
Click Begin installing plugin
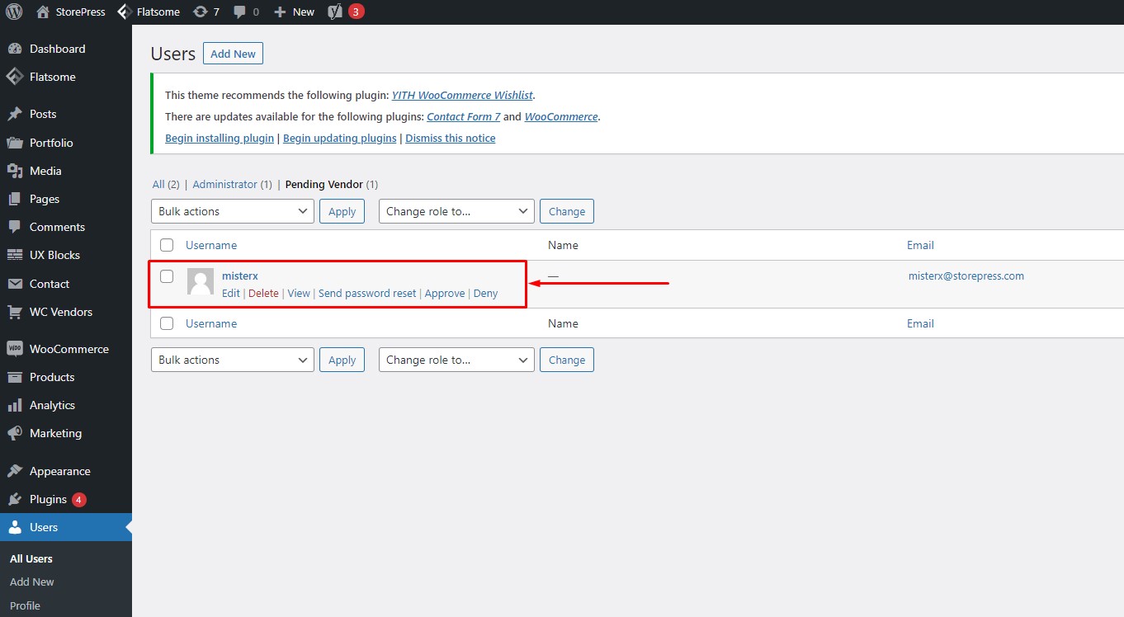coord(220,138)
